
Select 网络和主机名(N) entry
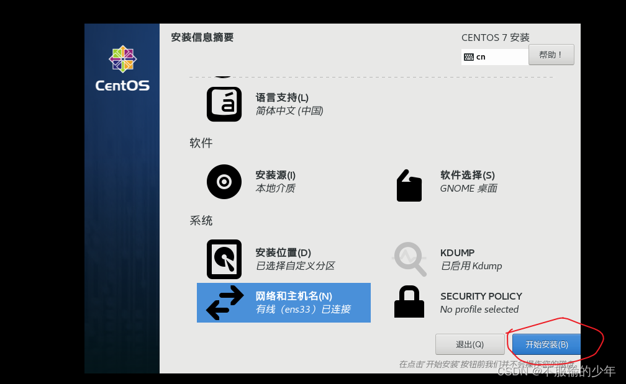coord(284,303)
